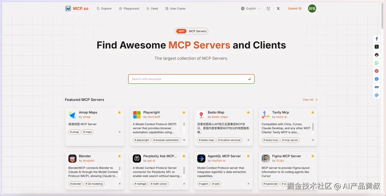Open AgentQL card external arrow
This screenshot has width=386, height=196.
coord(248,184)
